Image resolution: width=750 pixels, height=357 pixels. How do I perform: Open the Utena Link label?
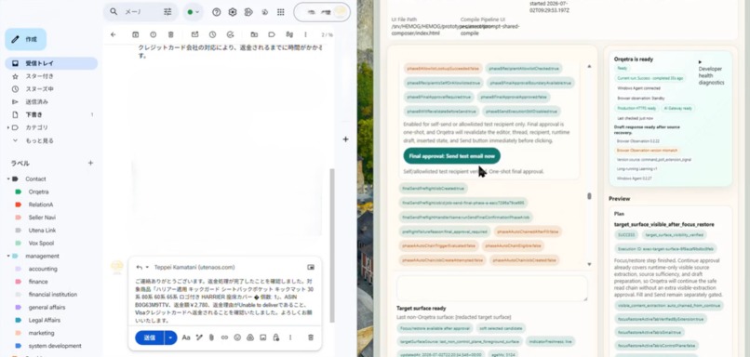point(42,231)
